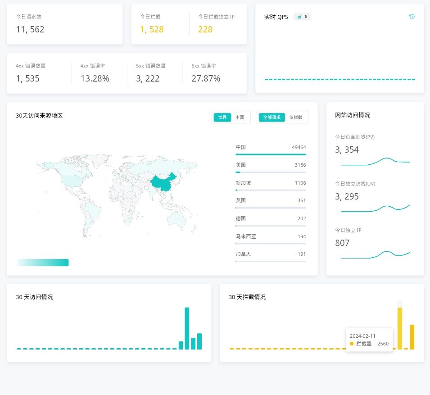
Task: Click the history clock icon in 实时 QPS
Action: pyautogui.click(x=412, y=17)
